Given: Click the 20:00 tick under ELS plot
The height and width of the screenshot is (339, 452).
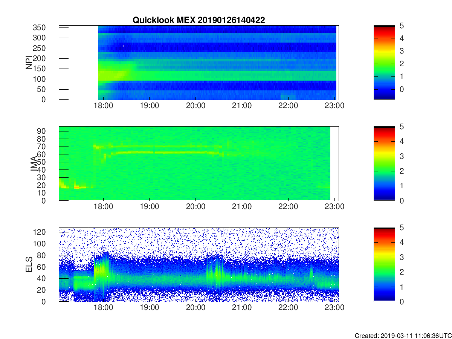Looking at the screenshot, I should tap(196, 308).
